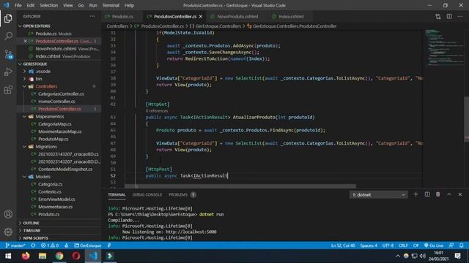Viewport: 469px width, 263px height.
Task: Switch to Debug Console panel tab
Action: tap(147, 195)
